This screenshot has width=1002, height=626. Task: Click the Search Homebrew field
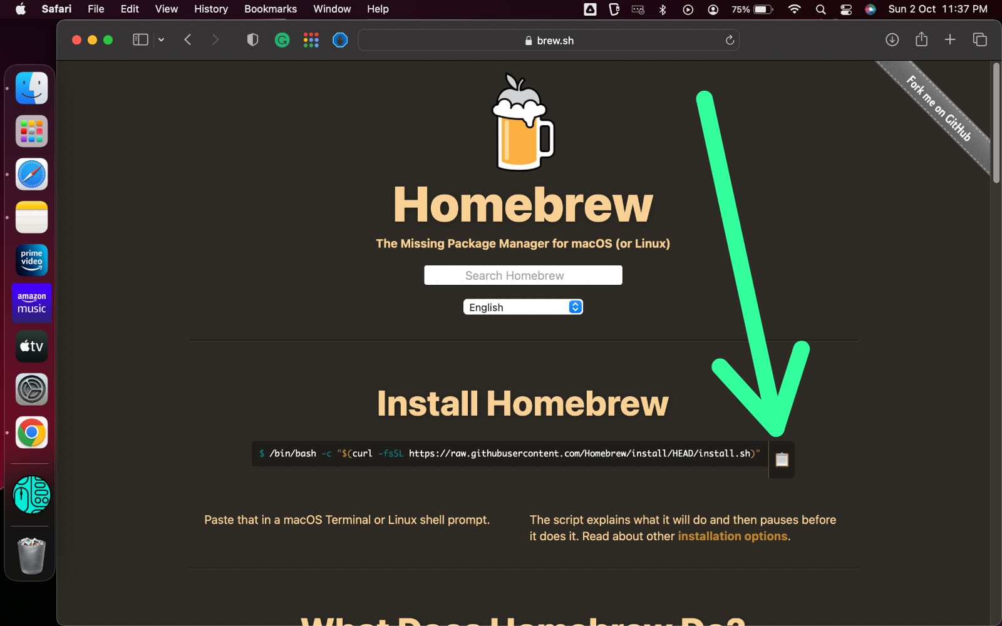click(x=523, y=275)
